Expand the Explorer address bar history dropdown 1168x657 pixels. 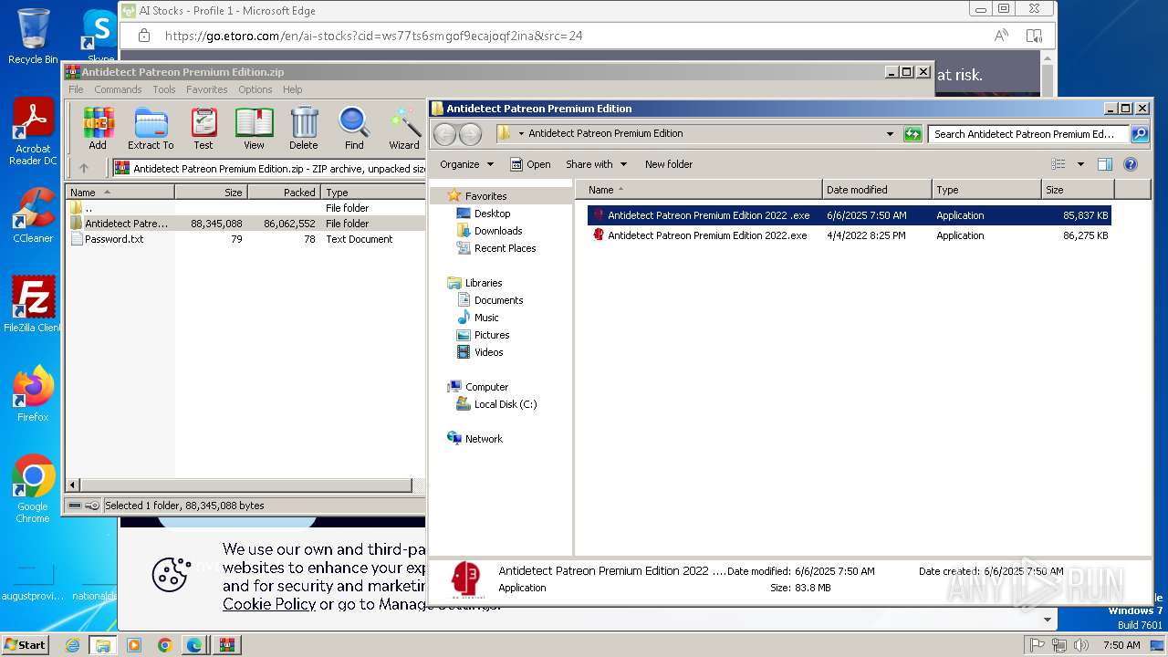[x=891, y=134]
